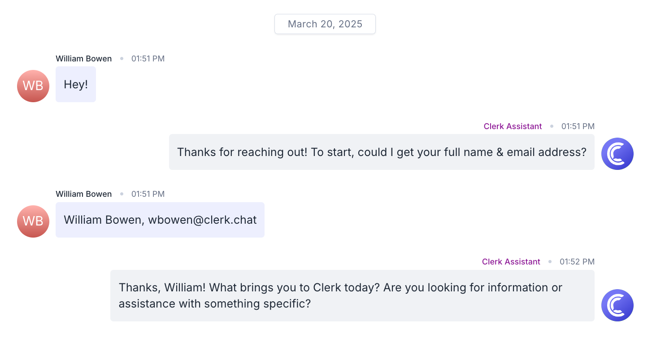This screenshot has width=652, height=364.
Task: Click 01:51 PM timestamp next to first Clerk Assistant
Action: point(578,126)
